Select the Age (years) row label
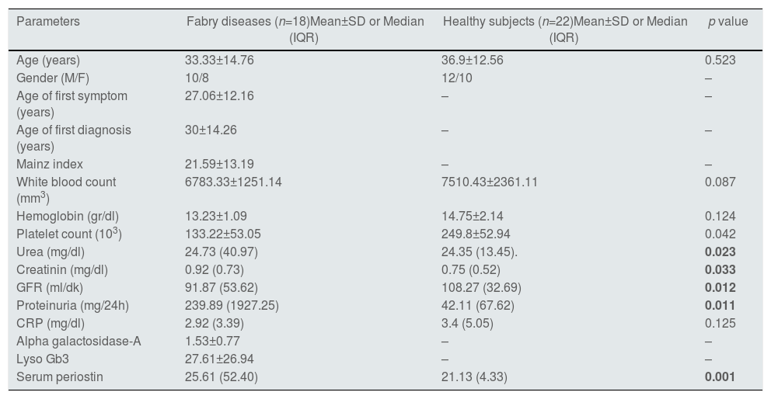Image resolution: width=771 pixels, height=399 pixels. click(48, 60)
